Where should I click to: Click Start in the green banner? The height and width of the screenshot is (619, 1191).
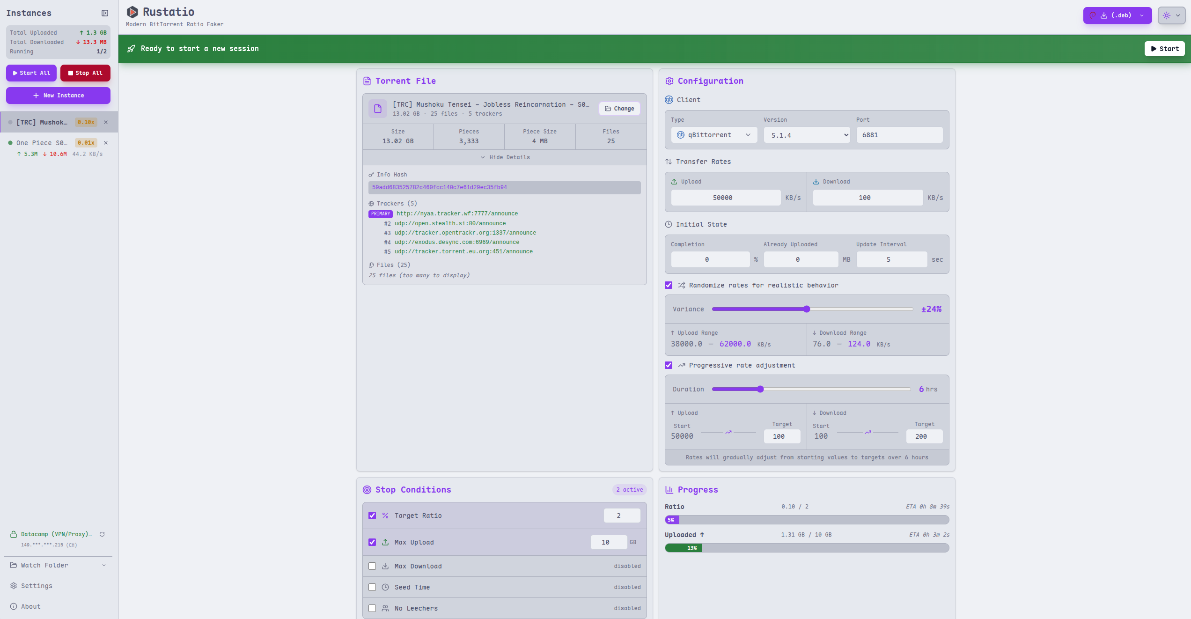coord(1164,49)
